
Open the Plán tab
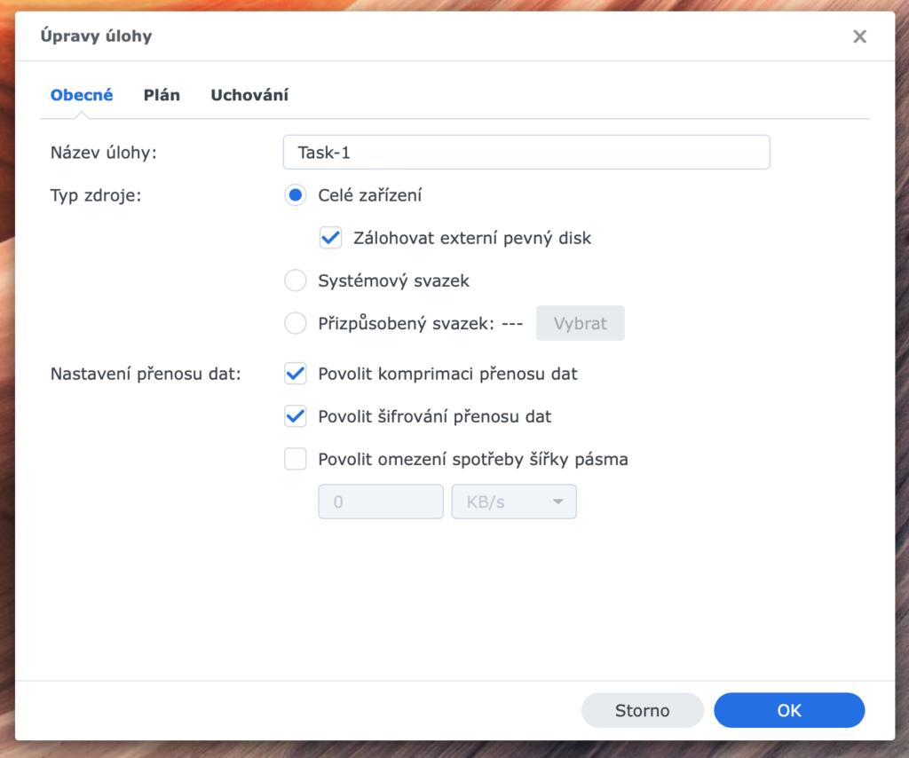pyautogui.click(x=162, y=95)
